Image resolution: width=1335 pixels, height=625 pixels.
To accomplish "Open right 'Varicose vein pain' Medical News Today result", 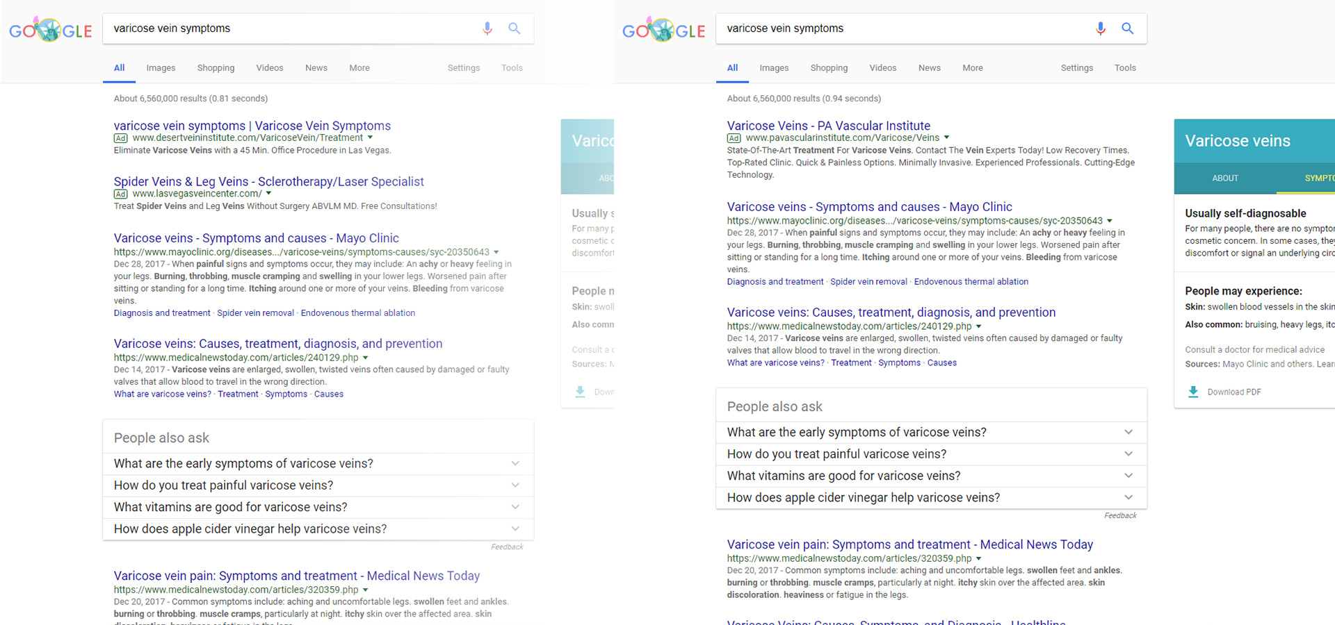I will 910,544.
